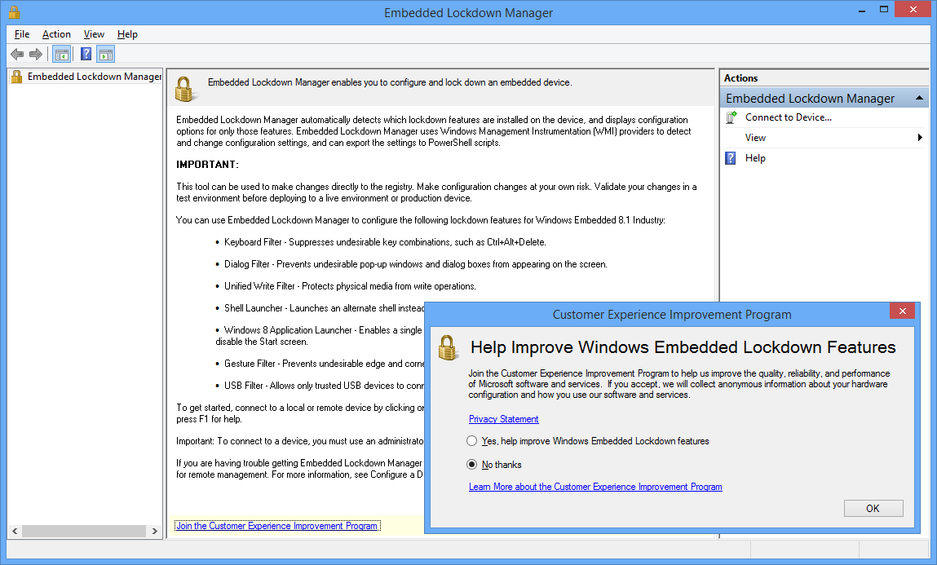Collapse the Embedded Lockdown Manager actions section
937x565 pixels.
(919, 98)
